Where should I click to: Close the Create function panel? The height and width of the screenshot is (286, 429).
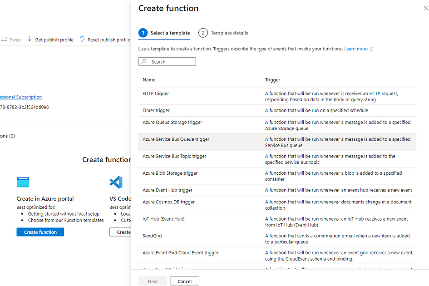426,9
